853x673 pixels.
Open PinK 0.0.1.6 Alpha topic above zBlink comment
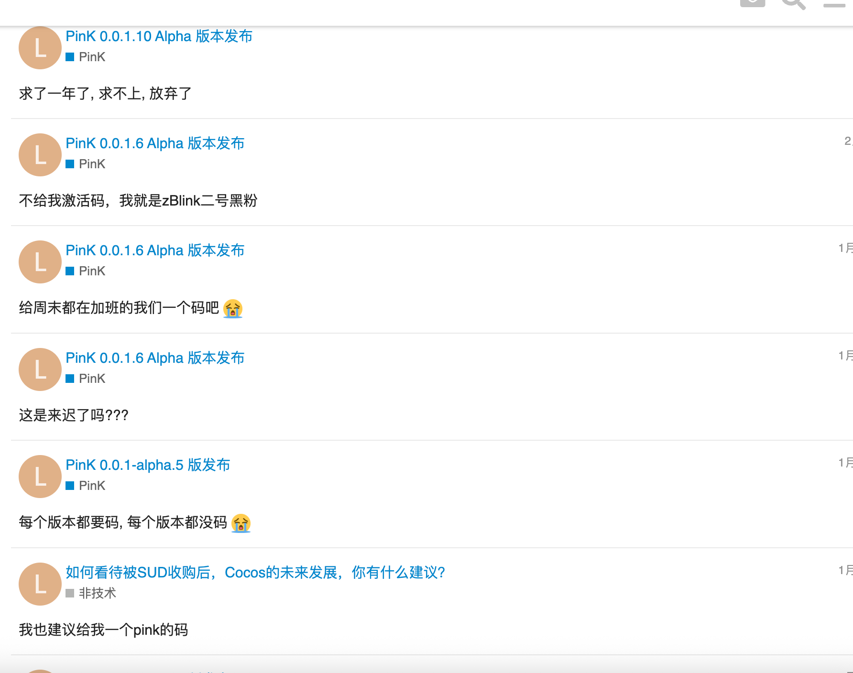click(x=155, y=143)
